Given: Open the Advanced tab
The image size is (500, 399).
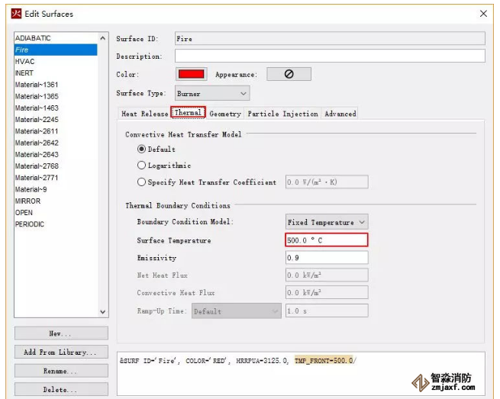Looking at the screenshot, I should pyautogui.click(x=340, y=114).
